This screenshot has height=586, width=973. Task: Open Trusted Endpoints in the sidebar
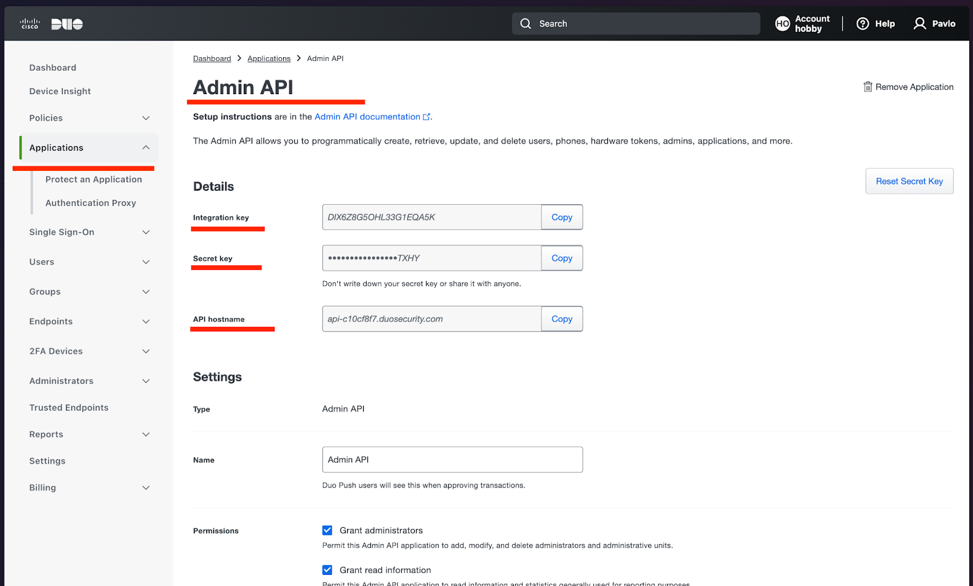69,408
